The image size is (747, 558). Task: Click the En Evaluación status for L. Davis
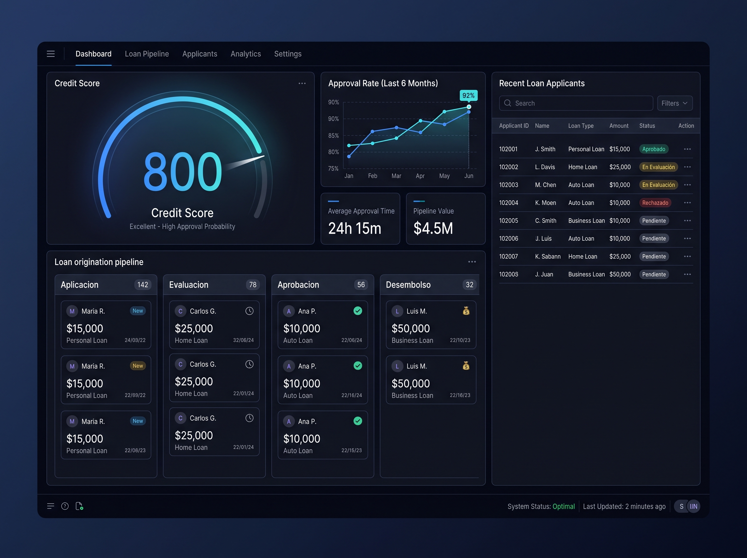click(x=658, y=167)
